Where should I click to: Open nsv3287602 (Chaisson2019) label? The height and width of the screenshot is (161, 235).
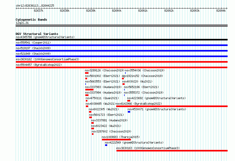click(111, 131)
